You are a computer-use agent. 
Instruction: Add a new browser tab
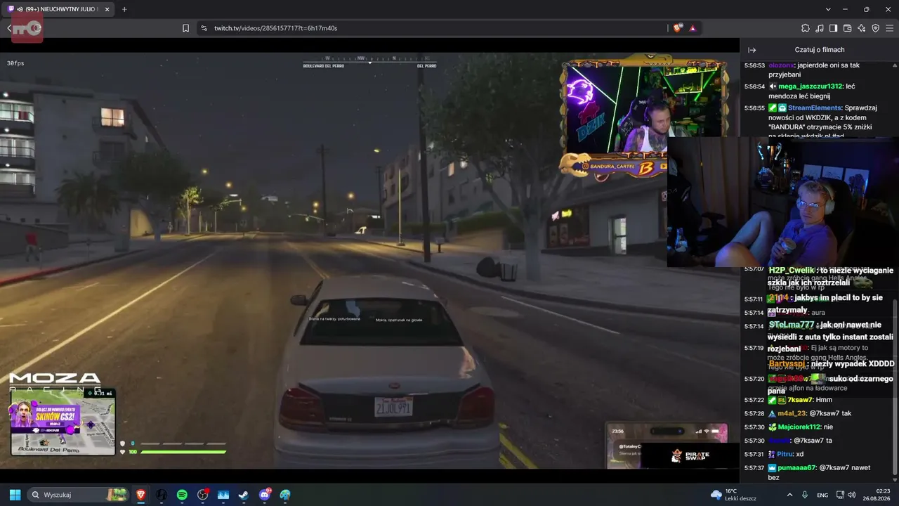[x=124, y=9]
